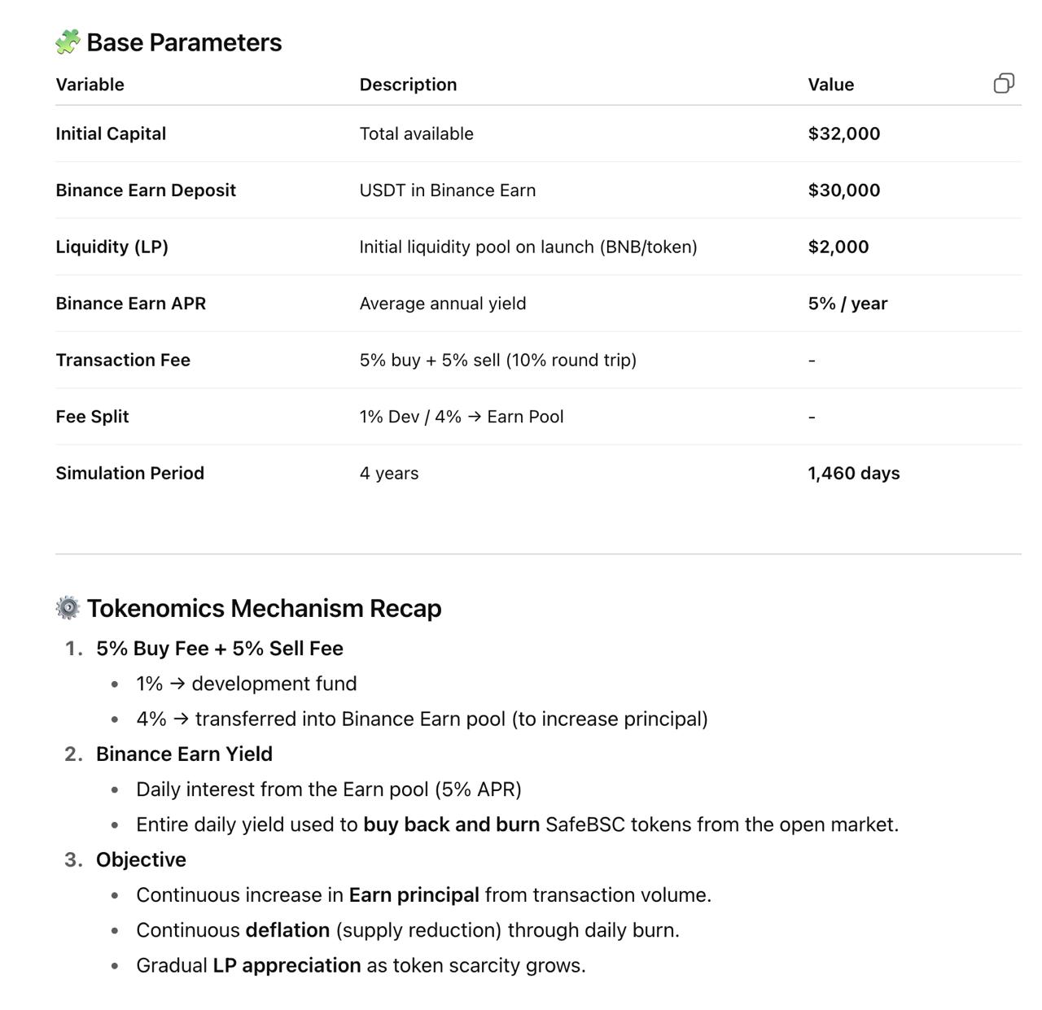Click the gear emoji beside Tokenomics heading
1042x1010 pixels.
coord(68,608)
